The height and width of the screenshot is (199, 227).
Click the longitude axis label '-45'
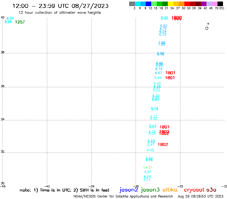3,186
